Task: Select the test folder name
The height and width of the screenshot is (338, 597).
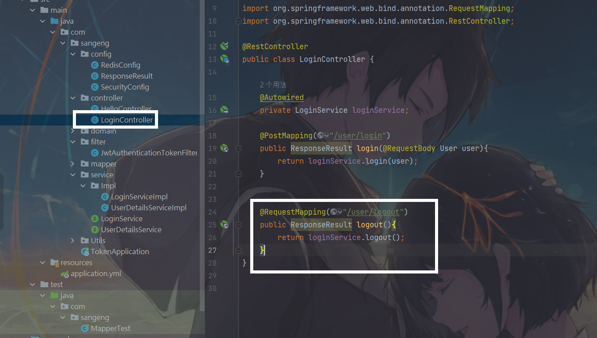Action: click(x=57, y=284)
